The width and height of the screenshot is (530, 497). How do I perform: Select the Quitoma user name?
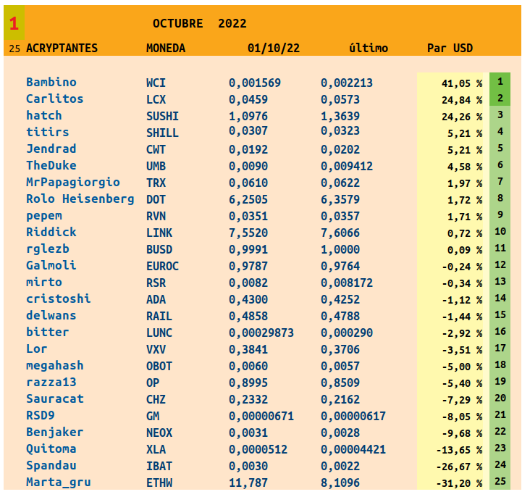(x=51, y=448)
